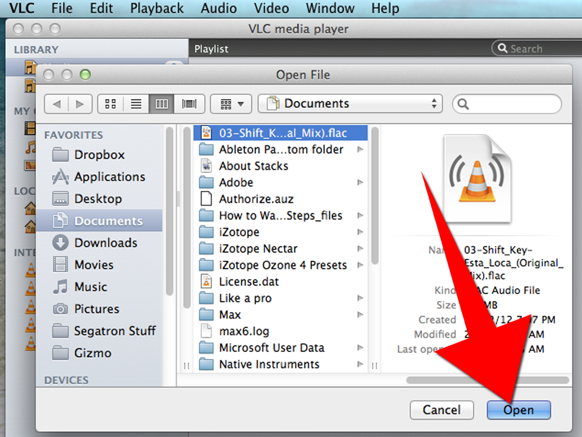Click the VLC playlist Search field

pos(536,49)
